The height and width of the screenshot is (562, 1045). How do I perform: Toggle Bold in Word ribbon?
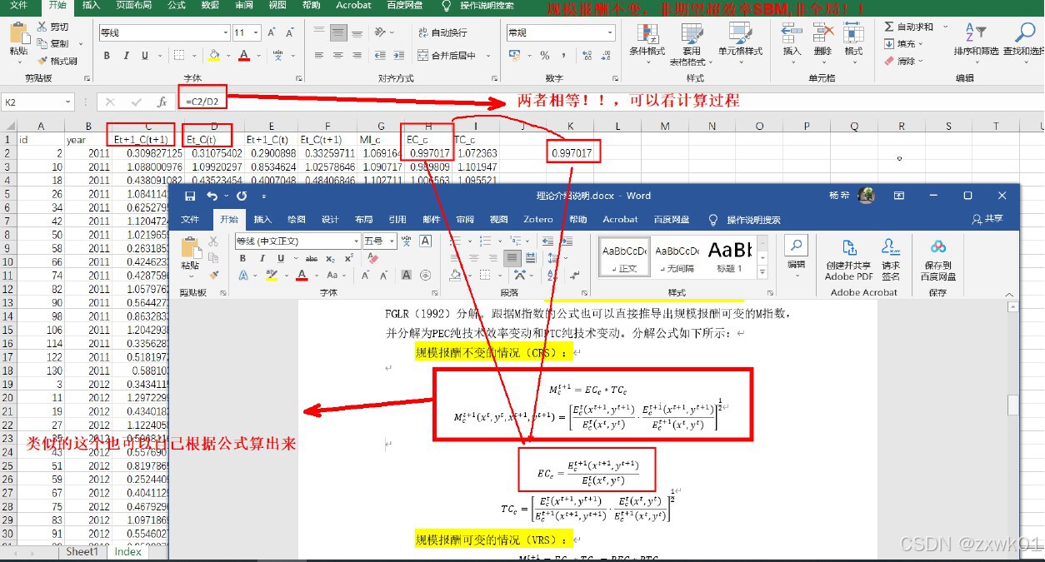click(242, 258)
